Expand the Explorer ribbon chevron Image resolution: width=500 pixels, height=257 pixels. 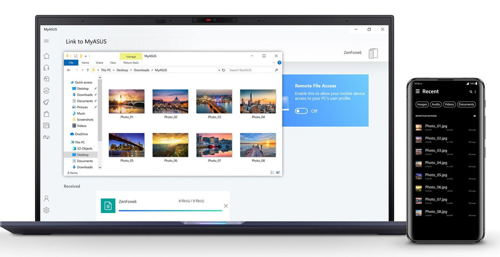pyautogui.click(x=274, y=63)
